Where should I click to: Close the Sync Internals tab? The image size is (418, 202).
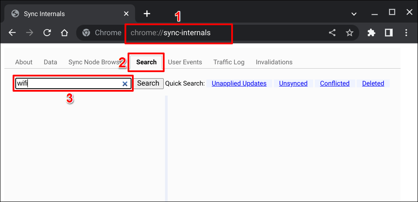click(x=126, y=13)
